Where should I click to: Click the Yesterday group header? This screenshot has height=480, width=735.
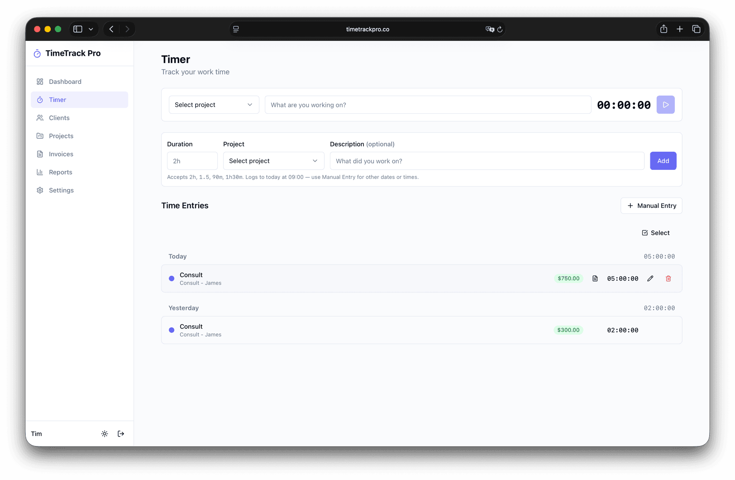click(184, 308)
